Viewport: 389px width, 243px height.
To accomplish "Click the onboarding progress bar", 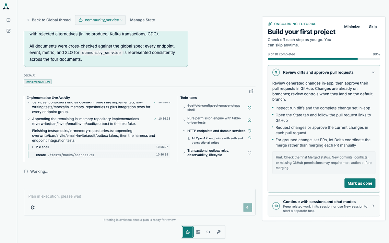I will pyautogui.click(x=324, y=59).
